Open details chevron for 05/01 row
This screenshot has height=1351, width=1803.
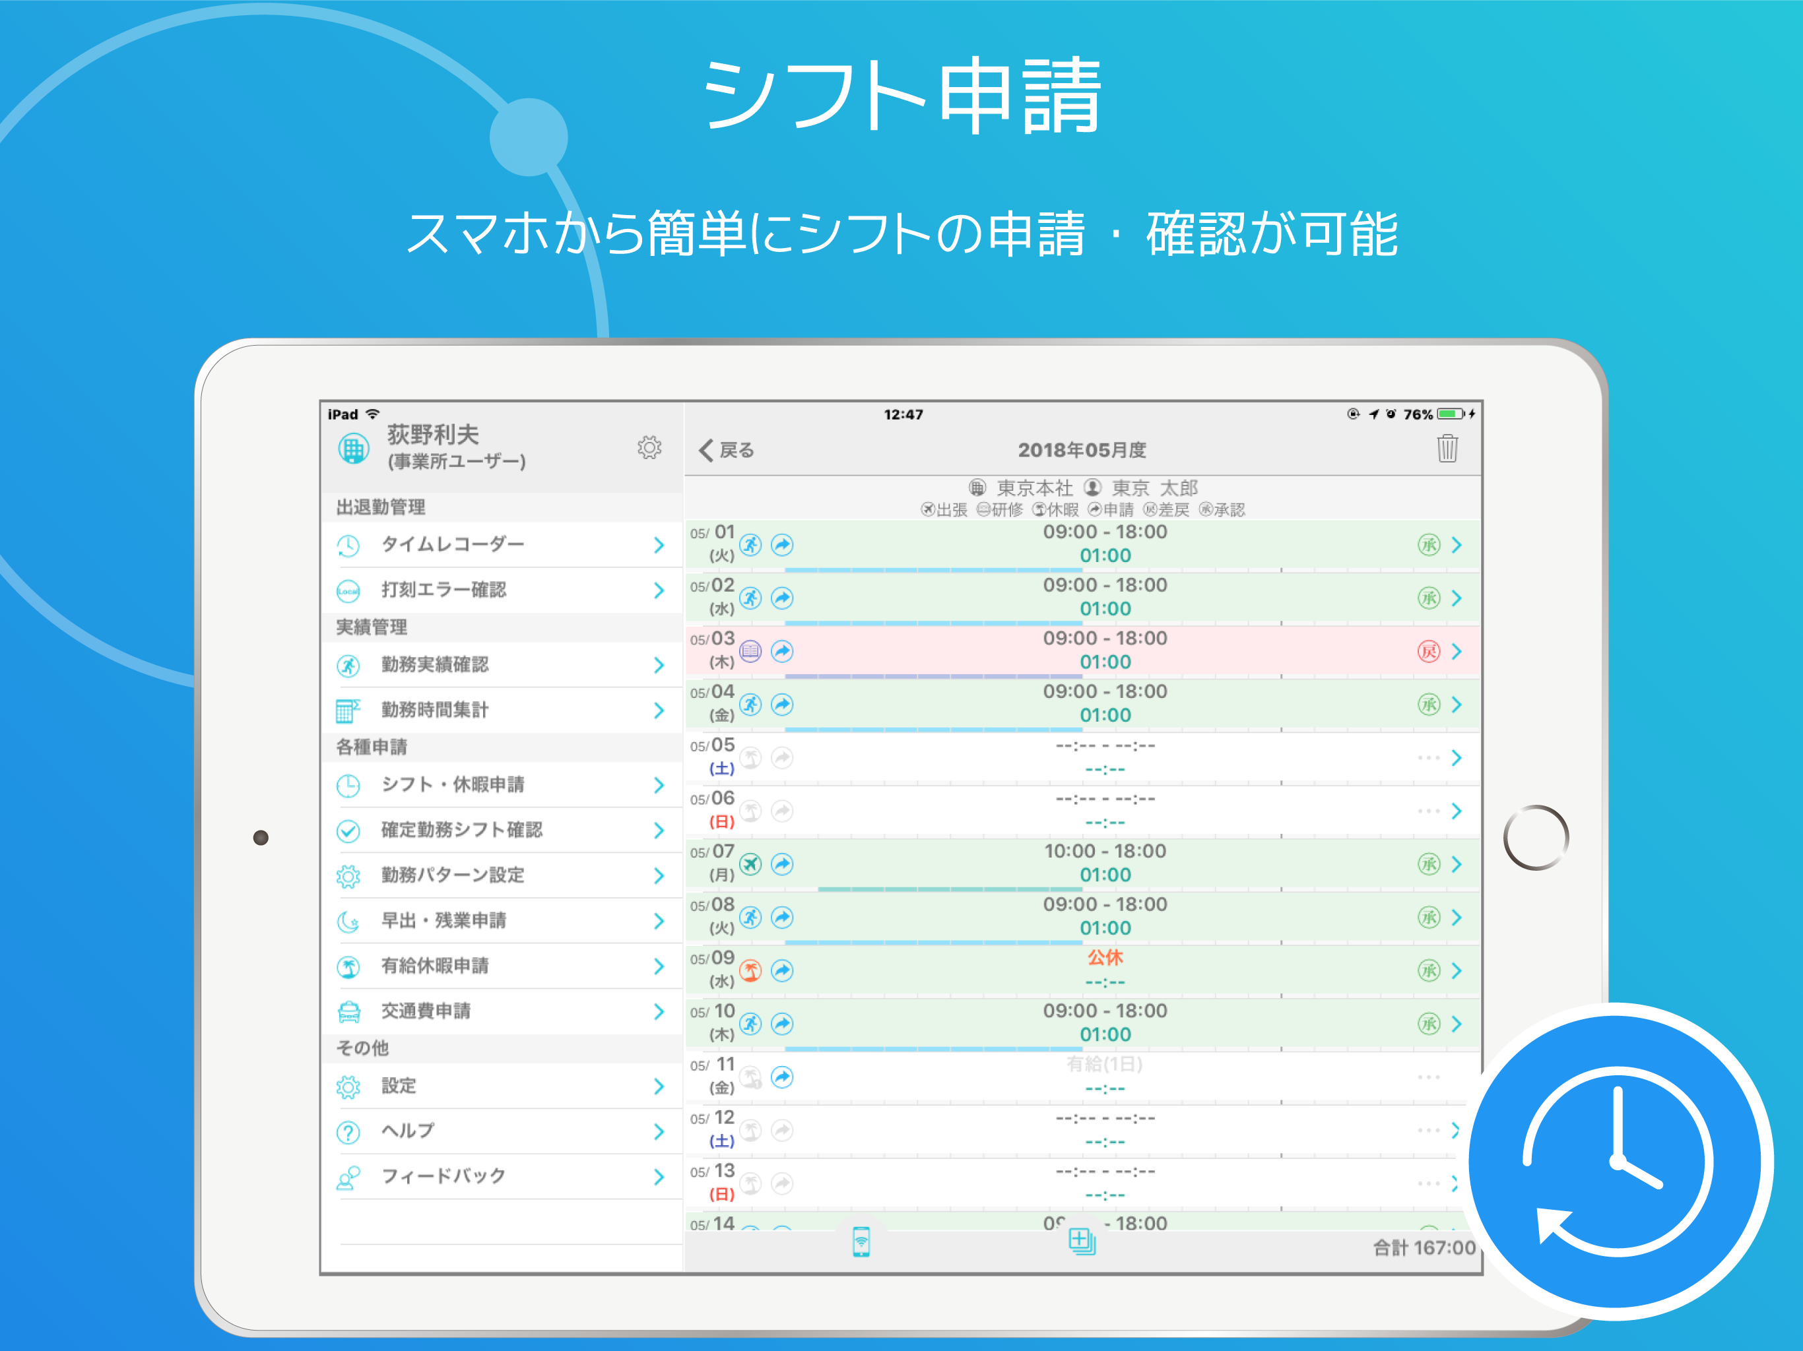1457,545
